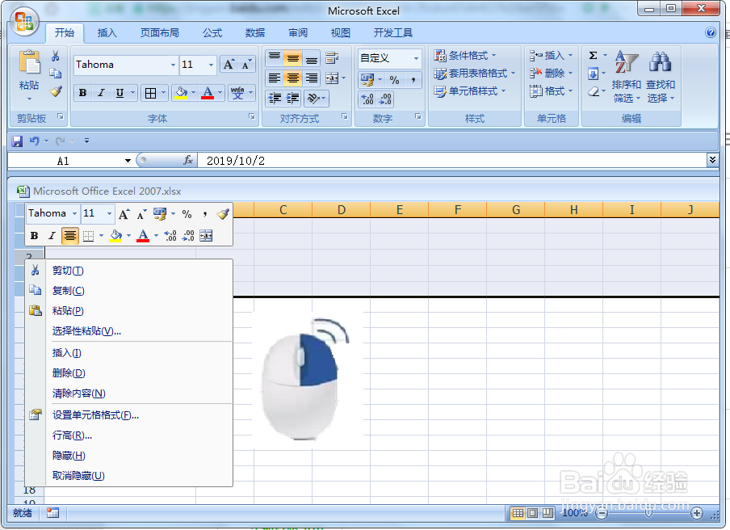Toggle Align Text Right in the ribbon

[x=312, y=78]
